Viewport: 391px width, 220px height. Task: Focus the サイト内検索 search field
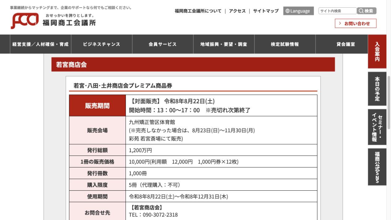pos(338,11)
